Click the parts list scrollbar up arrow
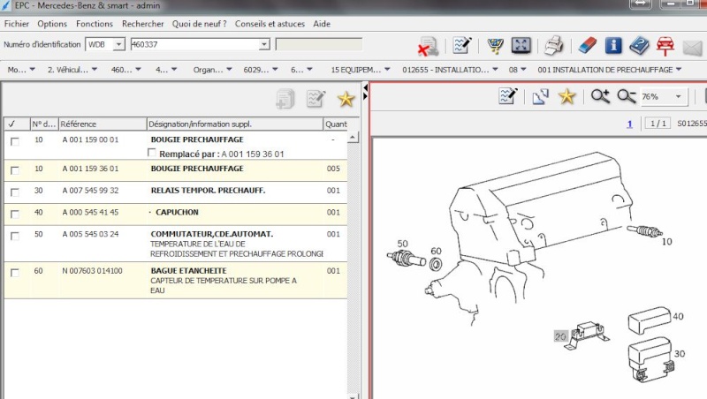Viewport: 707px width, 399px height. pyautogui.click(x=353, y=137)
